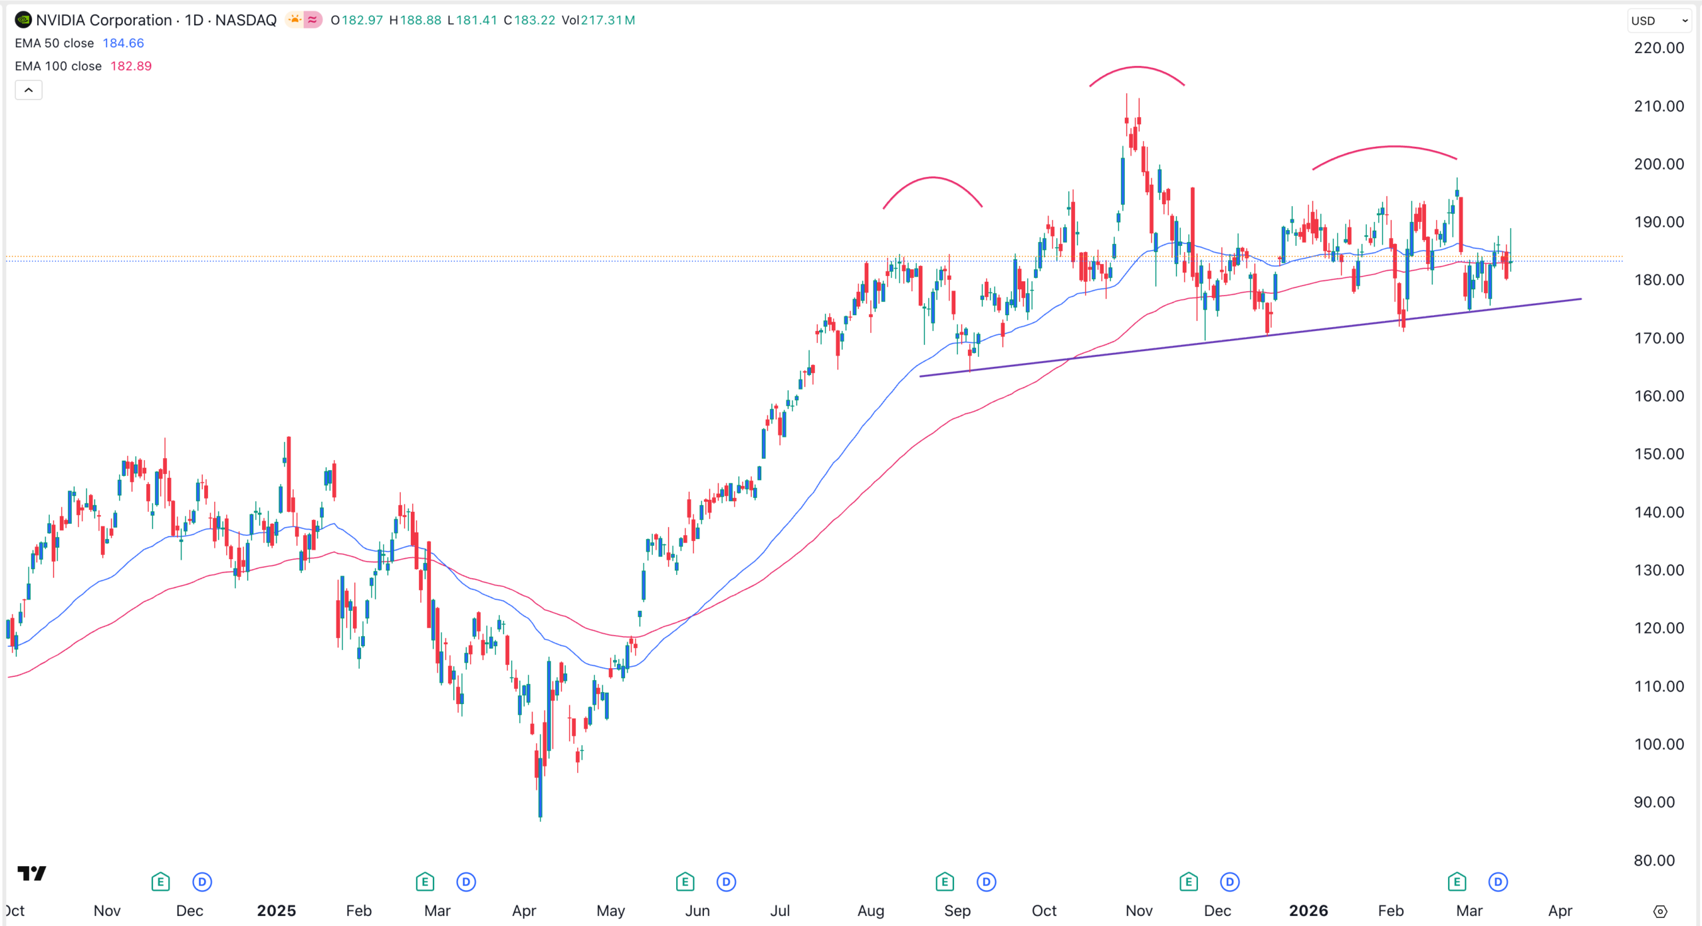The height and width of the screenshot is (926, 1702).
Task: Toggle visibility of EMA 50 close indicator
Action: tap(55, 43)
